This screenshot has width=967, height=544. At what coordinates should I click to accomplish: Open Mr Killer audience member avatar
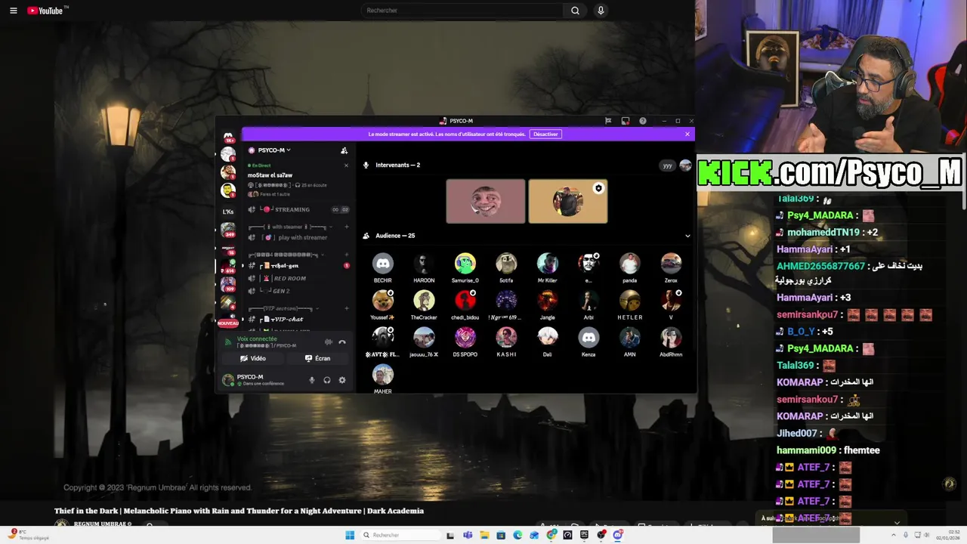point(548,263)
